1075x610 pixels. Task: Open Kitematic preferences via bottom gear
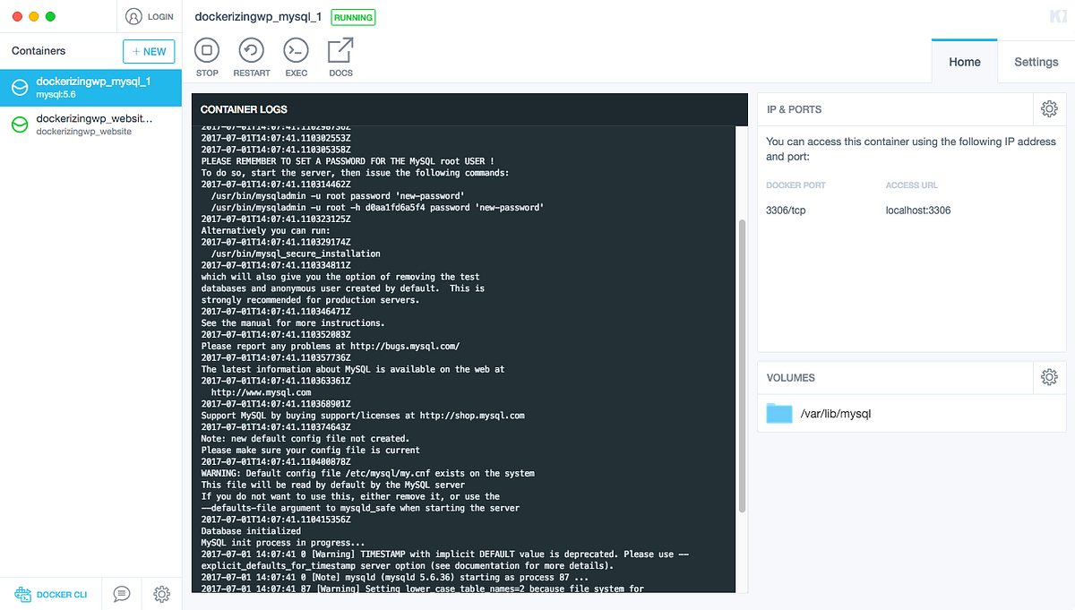tap(161, 594)
